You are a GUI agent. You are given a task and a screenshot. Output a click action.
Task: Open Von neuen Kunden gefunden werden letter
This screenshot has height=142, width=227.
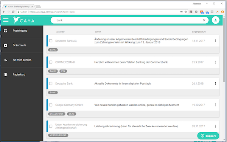[137, 105]
